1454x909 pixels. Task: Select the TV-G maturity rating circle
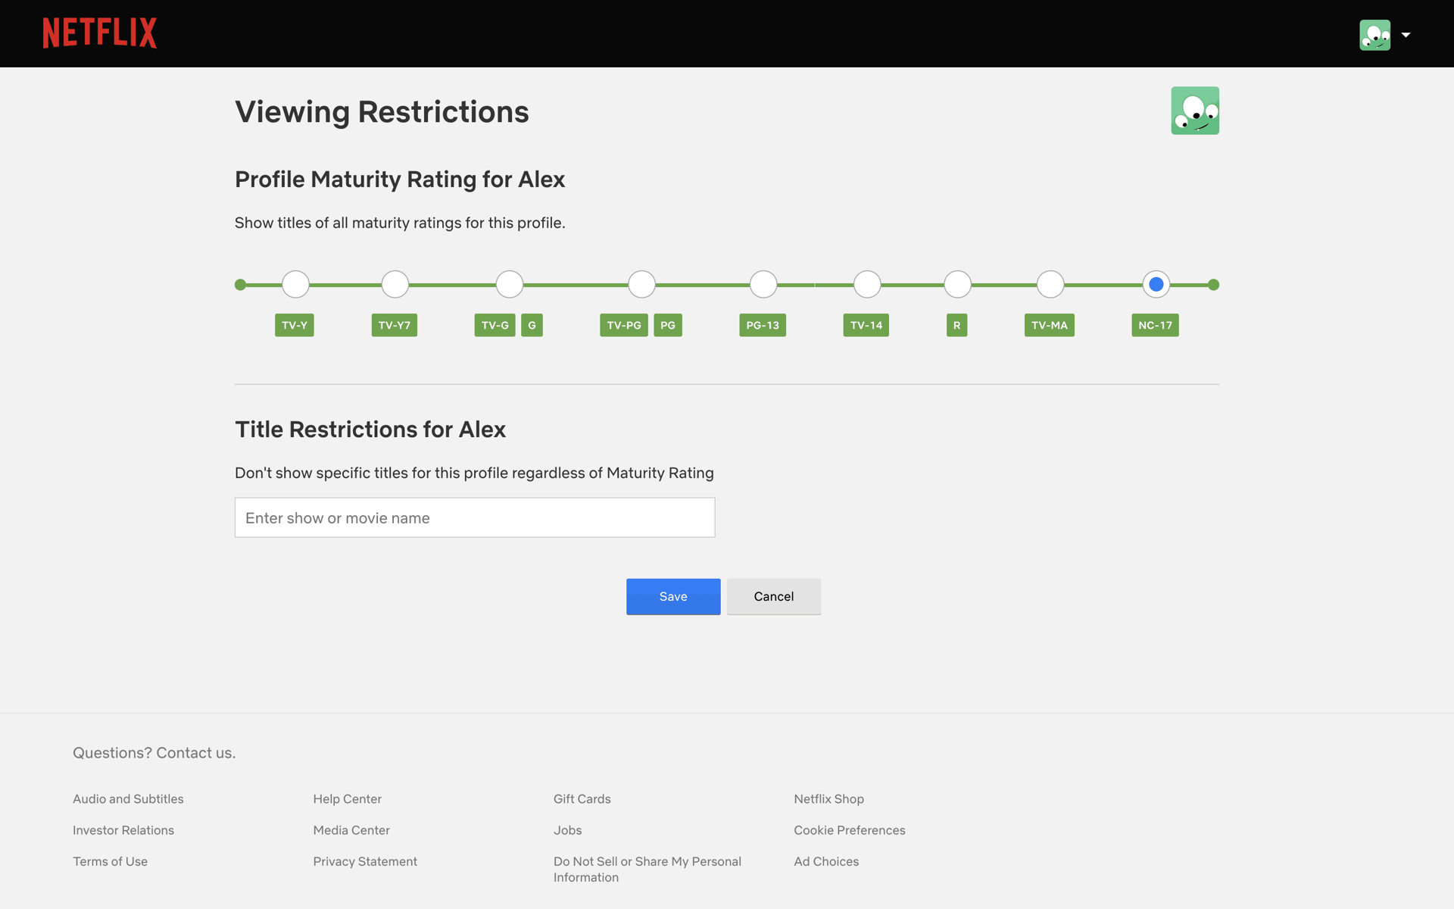coord(510,284)
